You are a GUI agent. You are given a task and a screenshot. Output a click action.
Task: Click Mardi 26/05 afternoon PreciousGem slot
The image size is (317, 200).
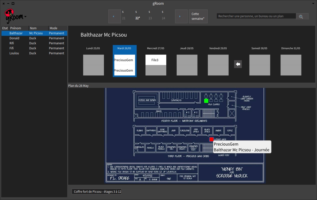(125, 70)
